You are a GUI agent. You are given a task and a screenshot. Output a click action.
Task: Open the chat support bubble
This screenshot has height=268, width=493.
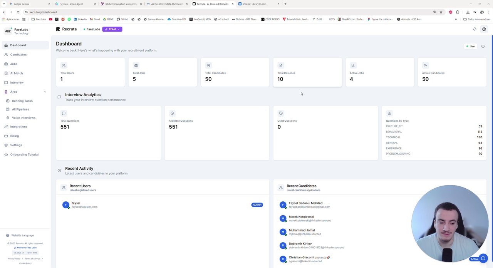point(483,258)
